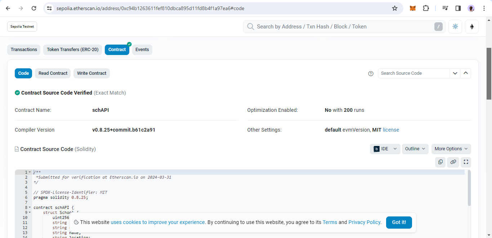Open the More Options dropdown

tap(451, 149)
